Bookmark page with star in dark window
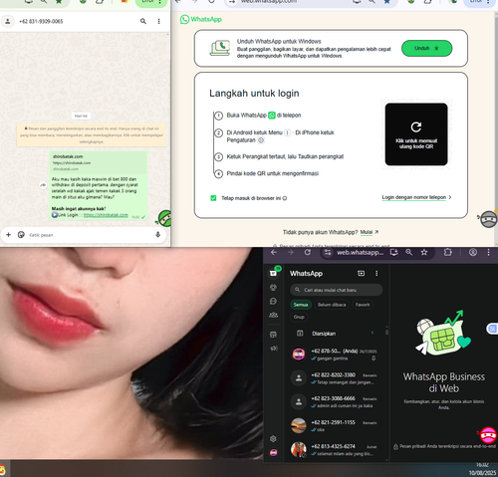498x477 pixels. [424, 252]
